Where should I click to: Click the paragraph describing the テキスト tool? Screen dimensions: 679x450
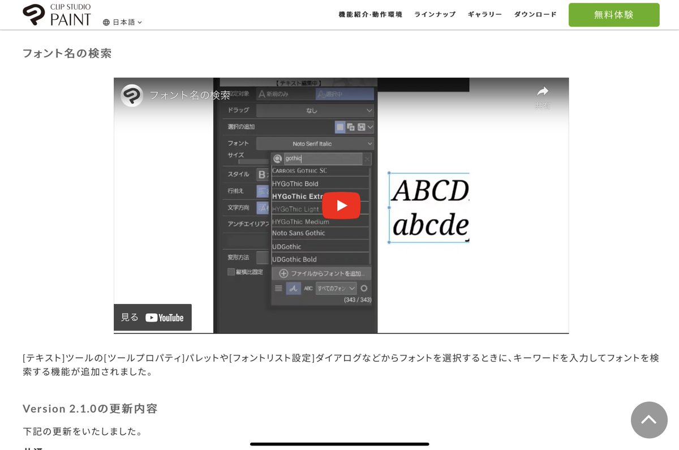pos(341,365)
